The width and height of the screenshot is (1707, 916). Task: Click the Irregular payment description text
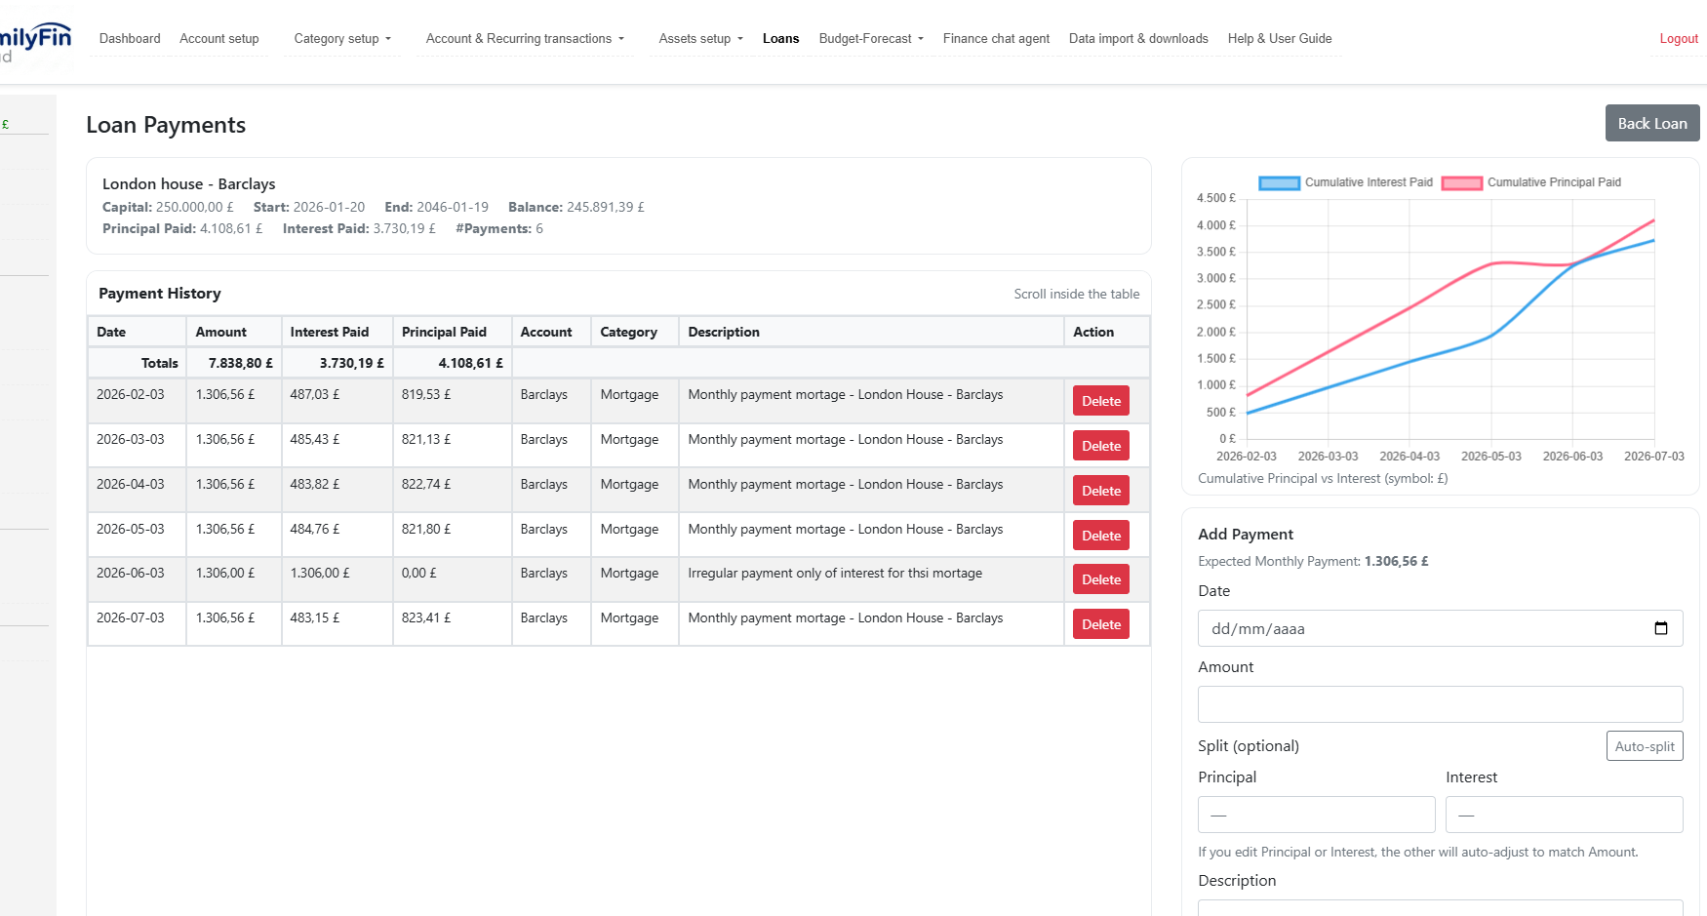pos(835,573)
